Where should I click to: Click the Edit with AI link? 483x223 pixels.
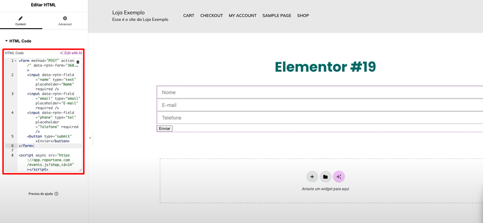pyautogui.click(x=71, y=53)
